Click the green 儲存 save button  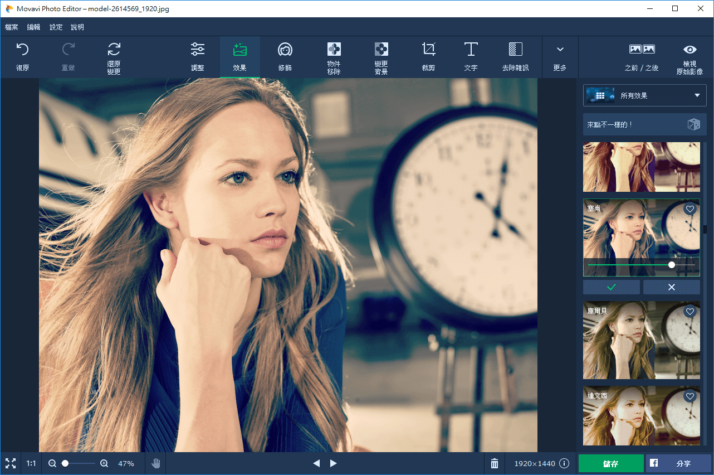click(610, 463)
